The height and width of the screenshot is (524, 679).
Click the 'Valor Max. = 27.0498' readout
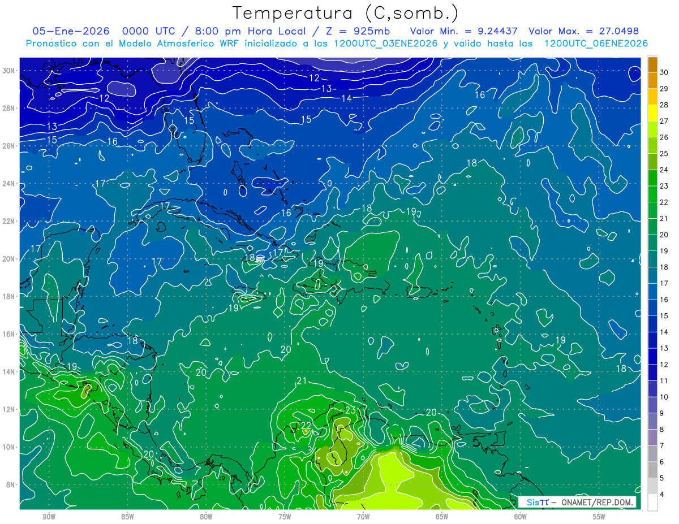point(583,31)
